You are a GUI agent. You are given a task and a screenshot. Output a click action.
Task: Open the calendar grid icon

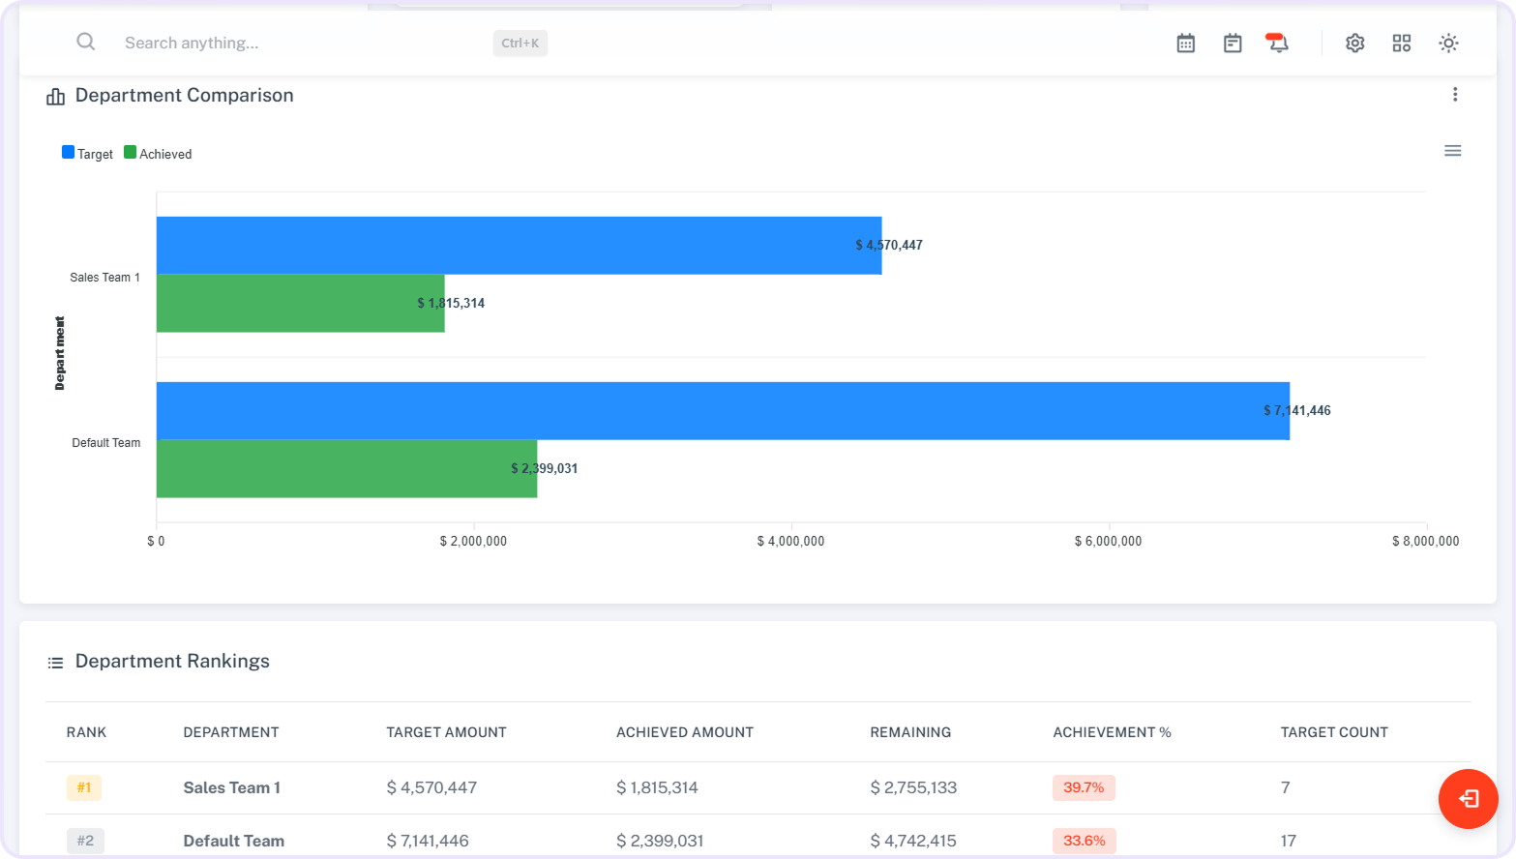(x=1185, y=43)
